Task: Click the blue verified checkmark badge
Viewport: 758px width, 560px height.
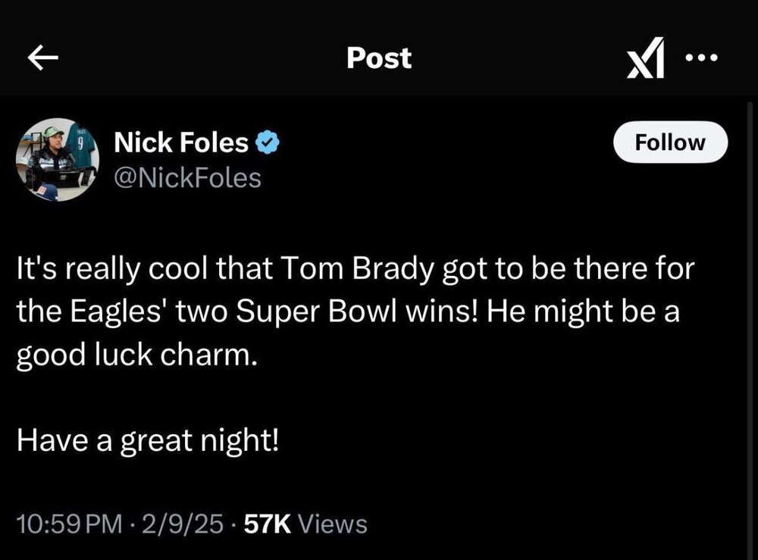Action: 268,142
